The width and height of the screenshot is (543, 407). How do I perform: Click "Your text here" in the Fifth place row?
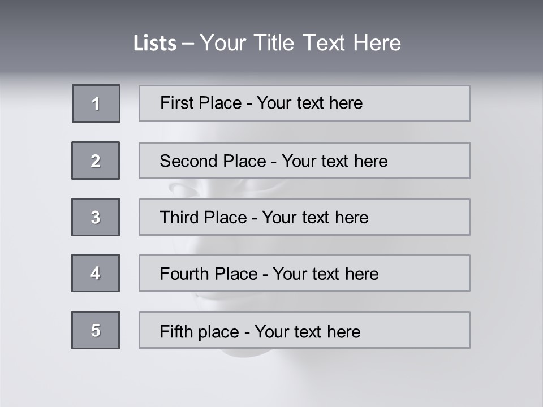click(307, 331)
